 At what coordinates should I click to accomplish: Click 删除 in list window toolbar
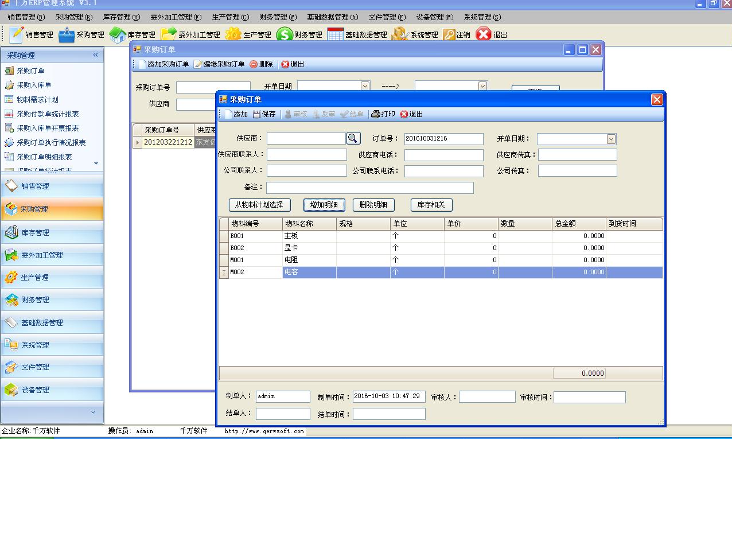[x=261, y=64]
